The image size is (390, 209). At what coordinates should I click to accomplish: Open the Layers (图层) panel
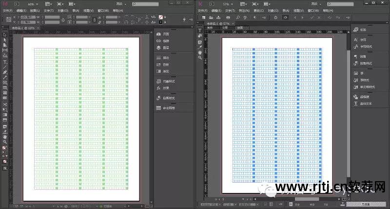coord(166,48)
